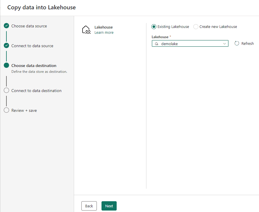Click the circular arrow Refresh icon
Screen dimensions: 259x212
[237, 43]
